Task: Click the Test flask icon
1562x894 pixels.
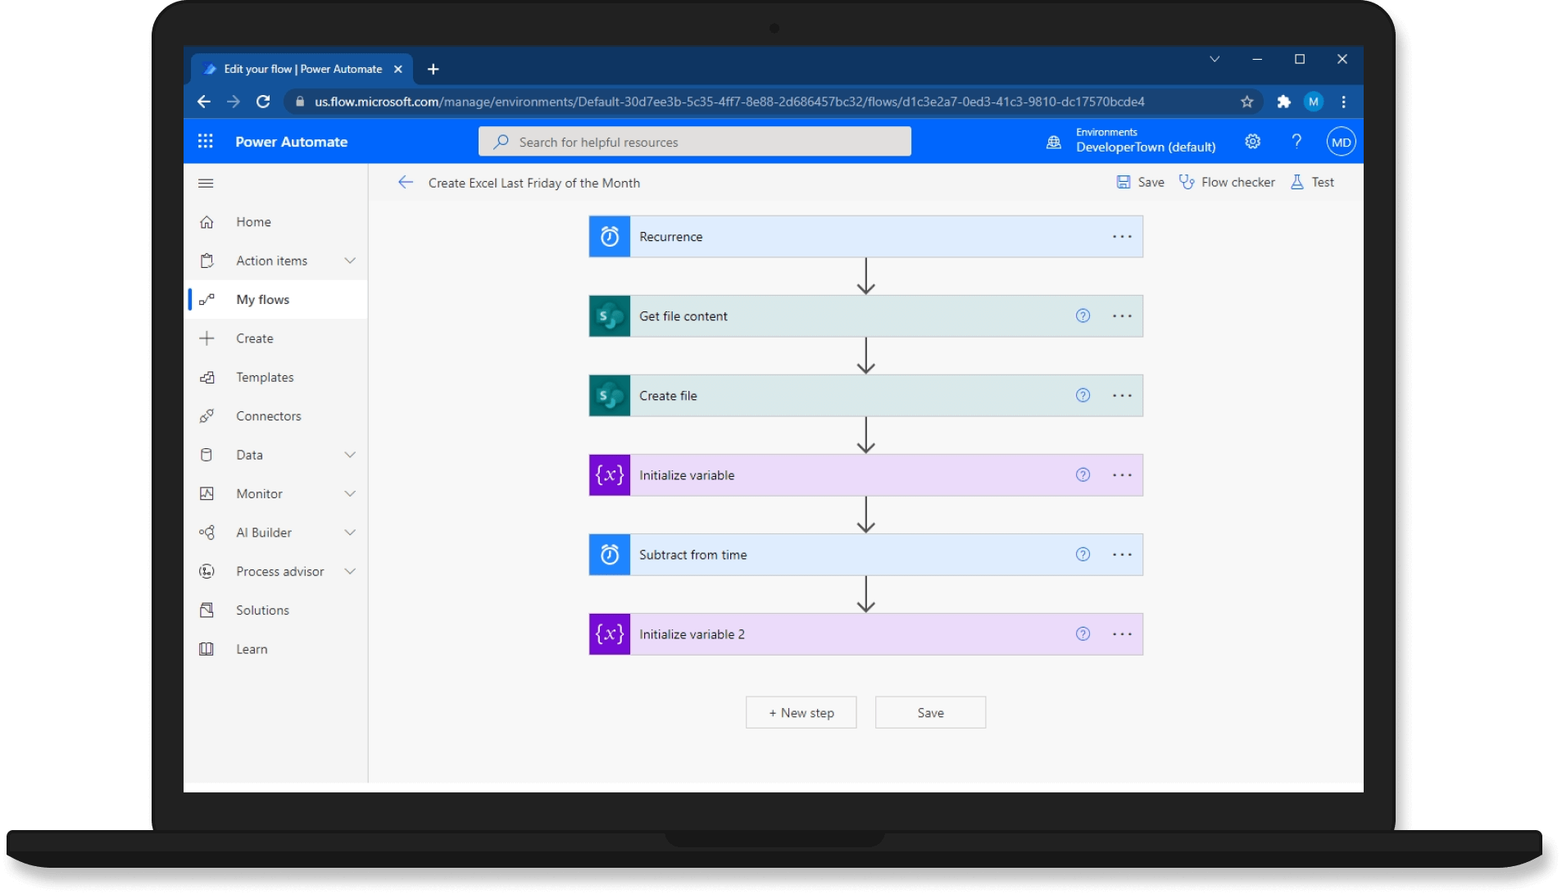Action: [x=1297, y=182]
